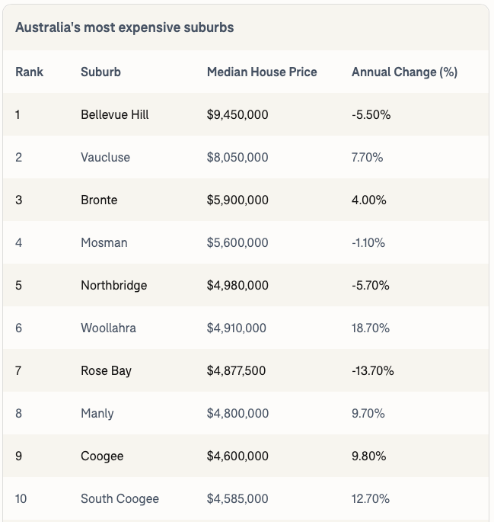
Task: Click the 'Australia's most expensive suburbs' table title
Action: [125, 27]
